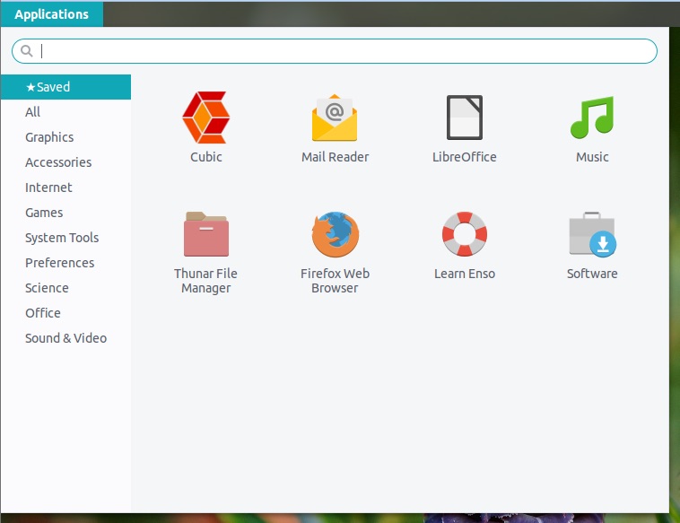Focus the application search field

[335, 51]
